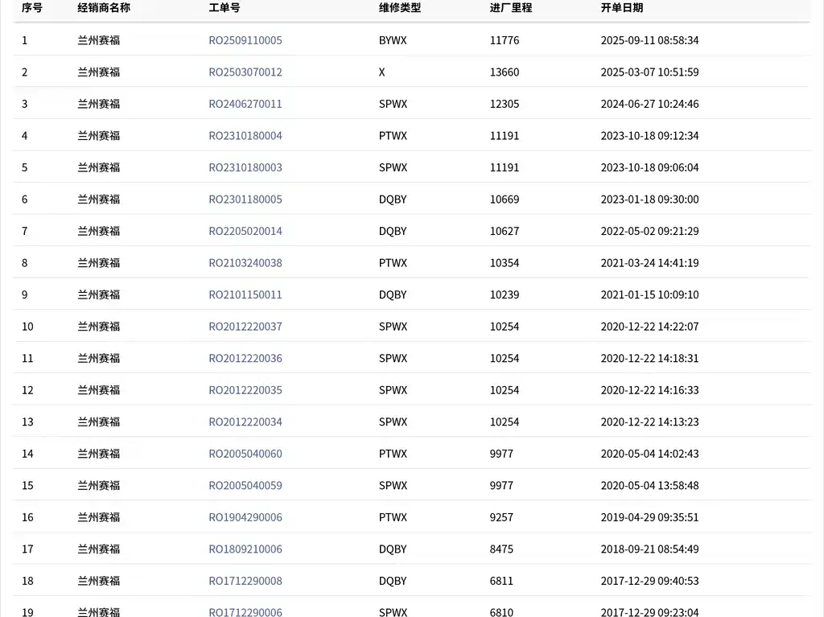Open work order RO1712290008
824x617 pixels.
pyautogui.click(x=245, y=581)
